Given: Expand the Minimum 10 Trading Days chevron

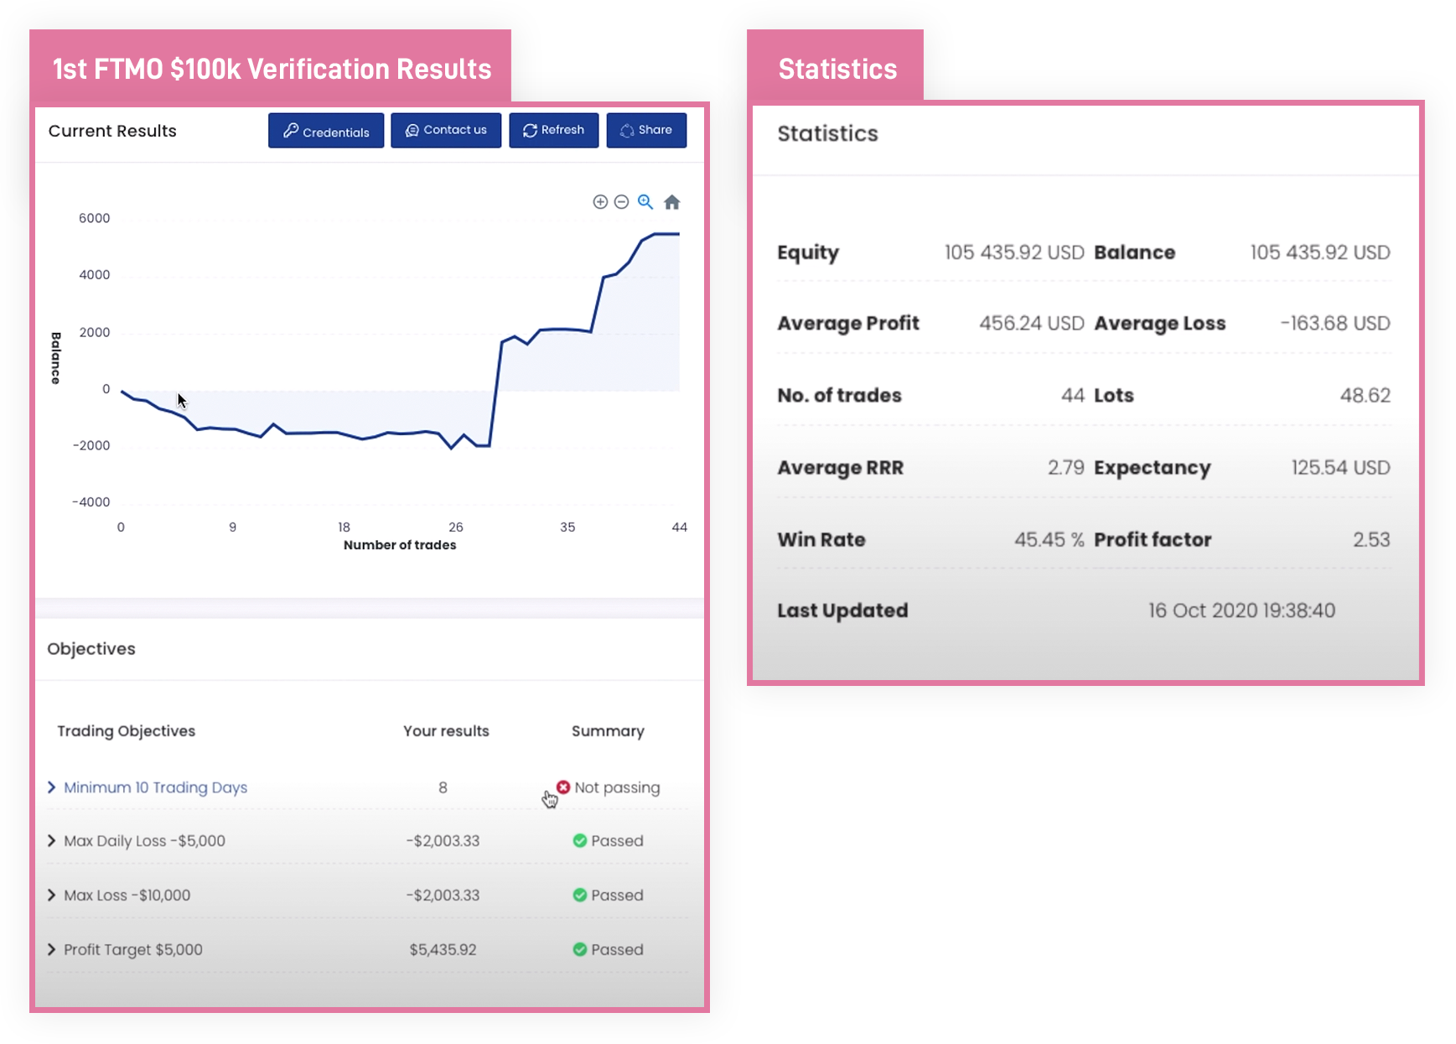Looking at the screenshot, I should click(52, 787).
